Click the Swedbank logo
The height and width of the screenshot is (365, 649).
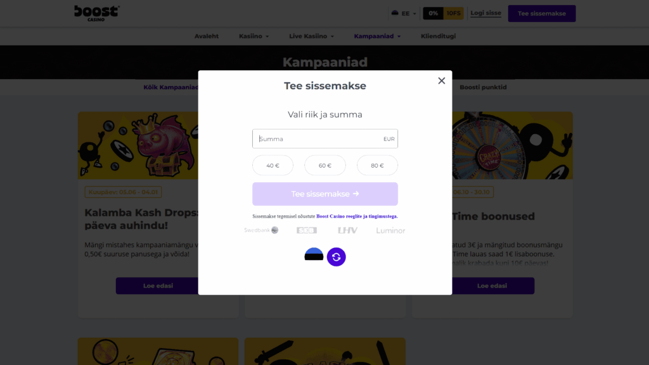pyautogui.click(x=261, y=230)
